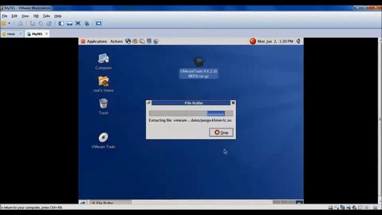Open the volume speaker icon
Screen dimensions: 382x215
click(x=298, y=41)
